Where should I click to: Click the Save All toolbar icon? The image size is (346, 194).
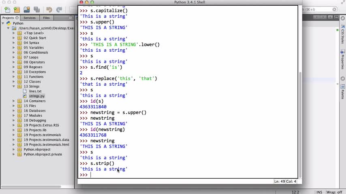pos(36,9)
